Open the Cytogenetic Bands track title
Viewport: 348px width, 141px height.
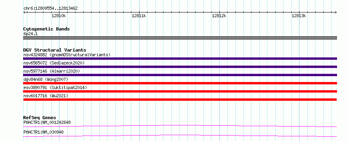coord(47,29)
